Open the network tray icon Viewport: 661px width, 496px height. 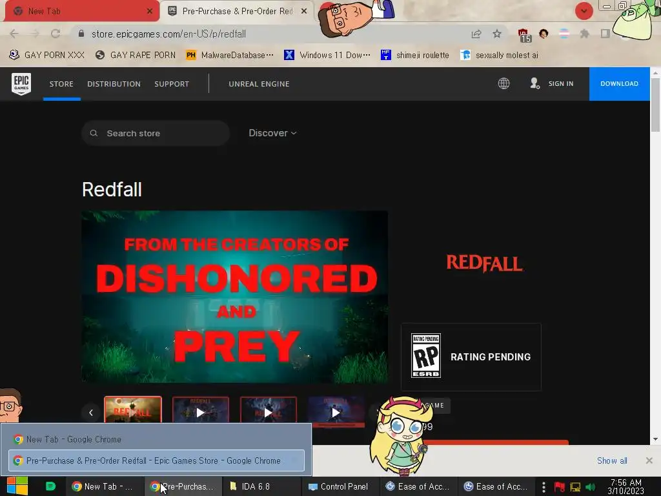pos(575,487)
